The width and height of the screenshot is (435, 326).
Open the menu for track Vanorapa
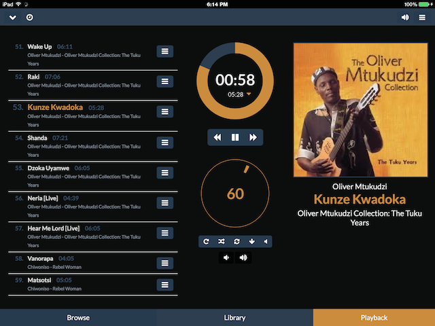[164, 263]
